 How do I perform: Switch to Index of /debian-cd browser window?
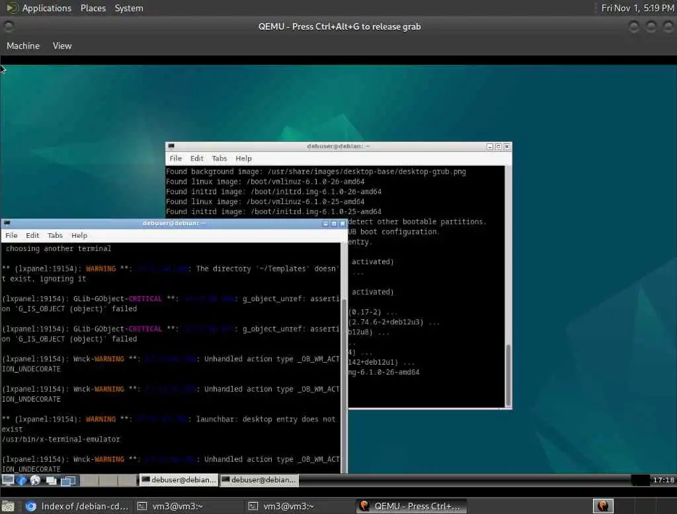pyautogui.click(x=77, y=506)
